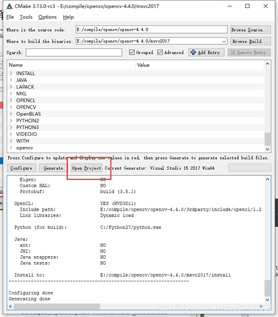
Task: Open the File menu
Action: click(x=10, y=17)
